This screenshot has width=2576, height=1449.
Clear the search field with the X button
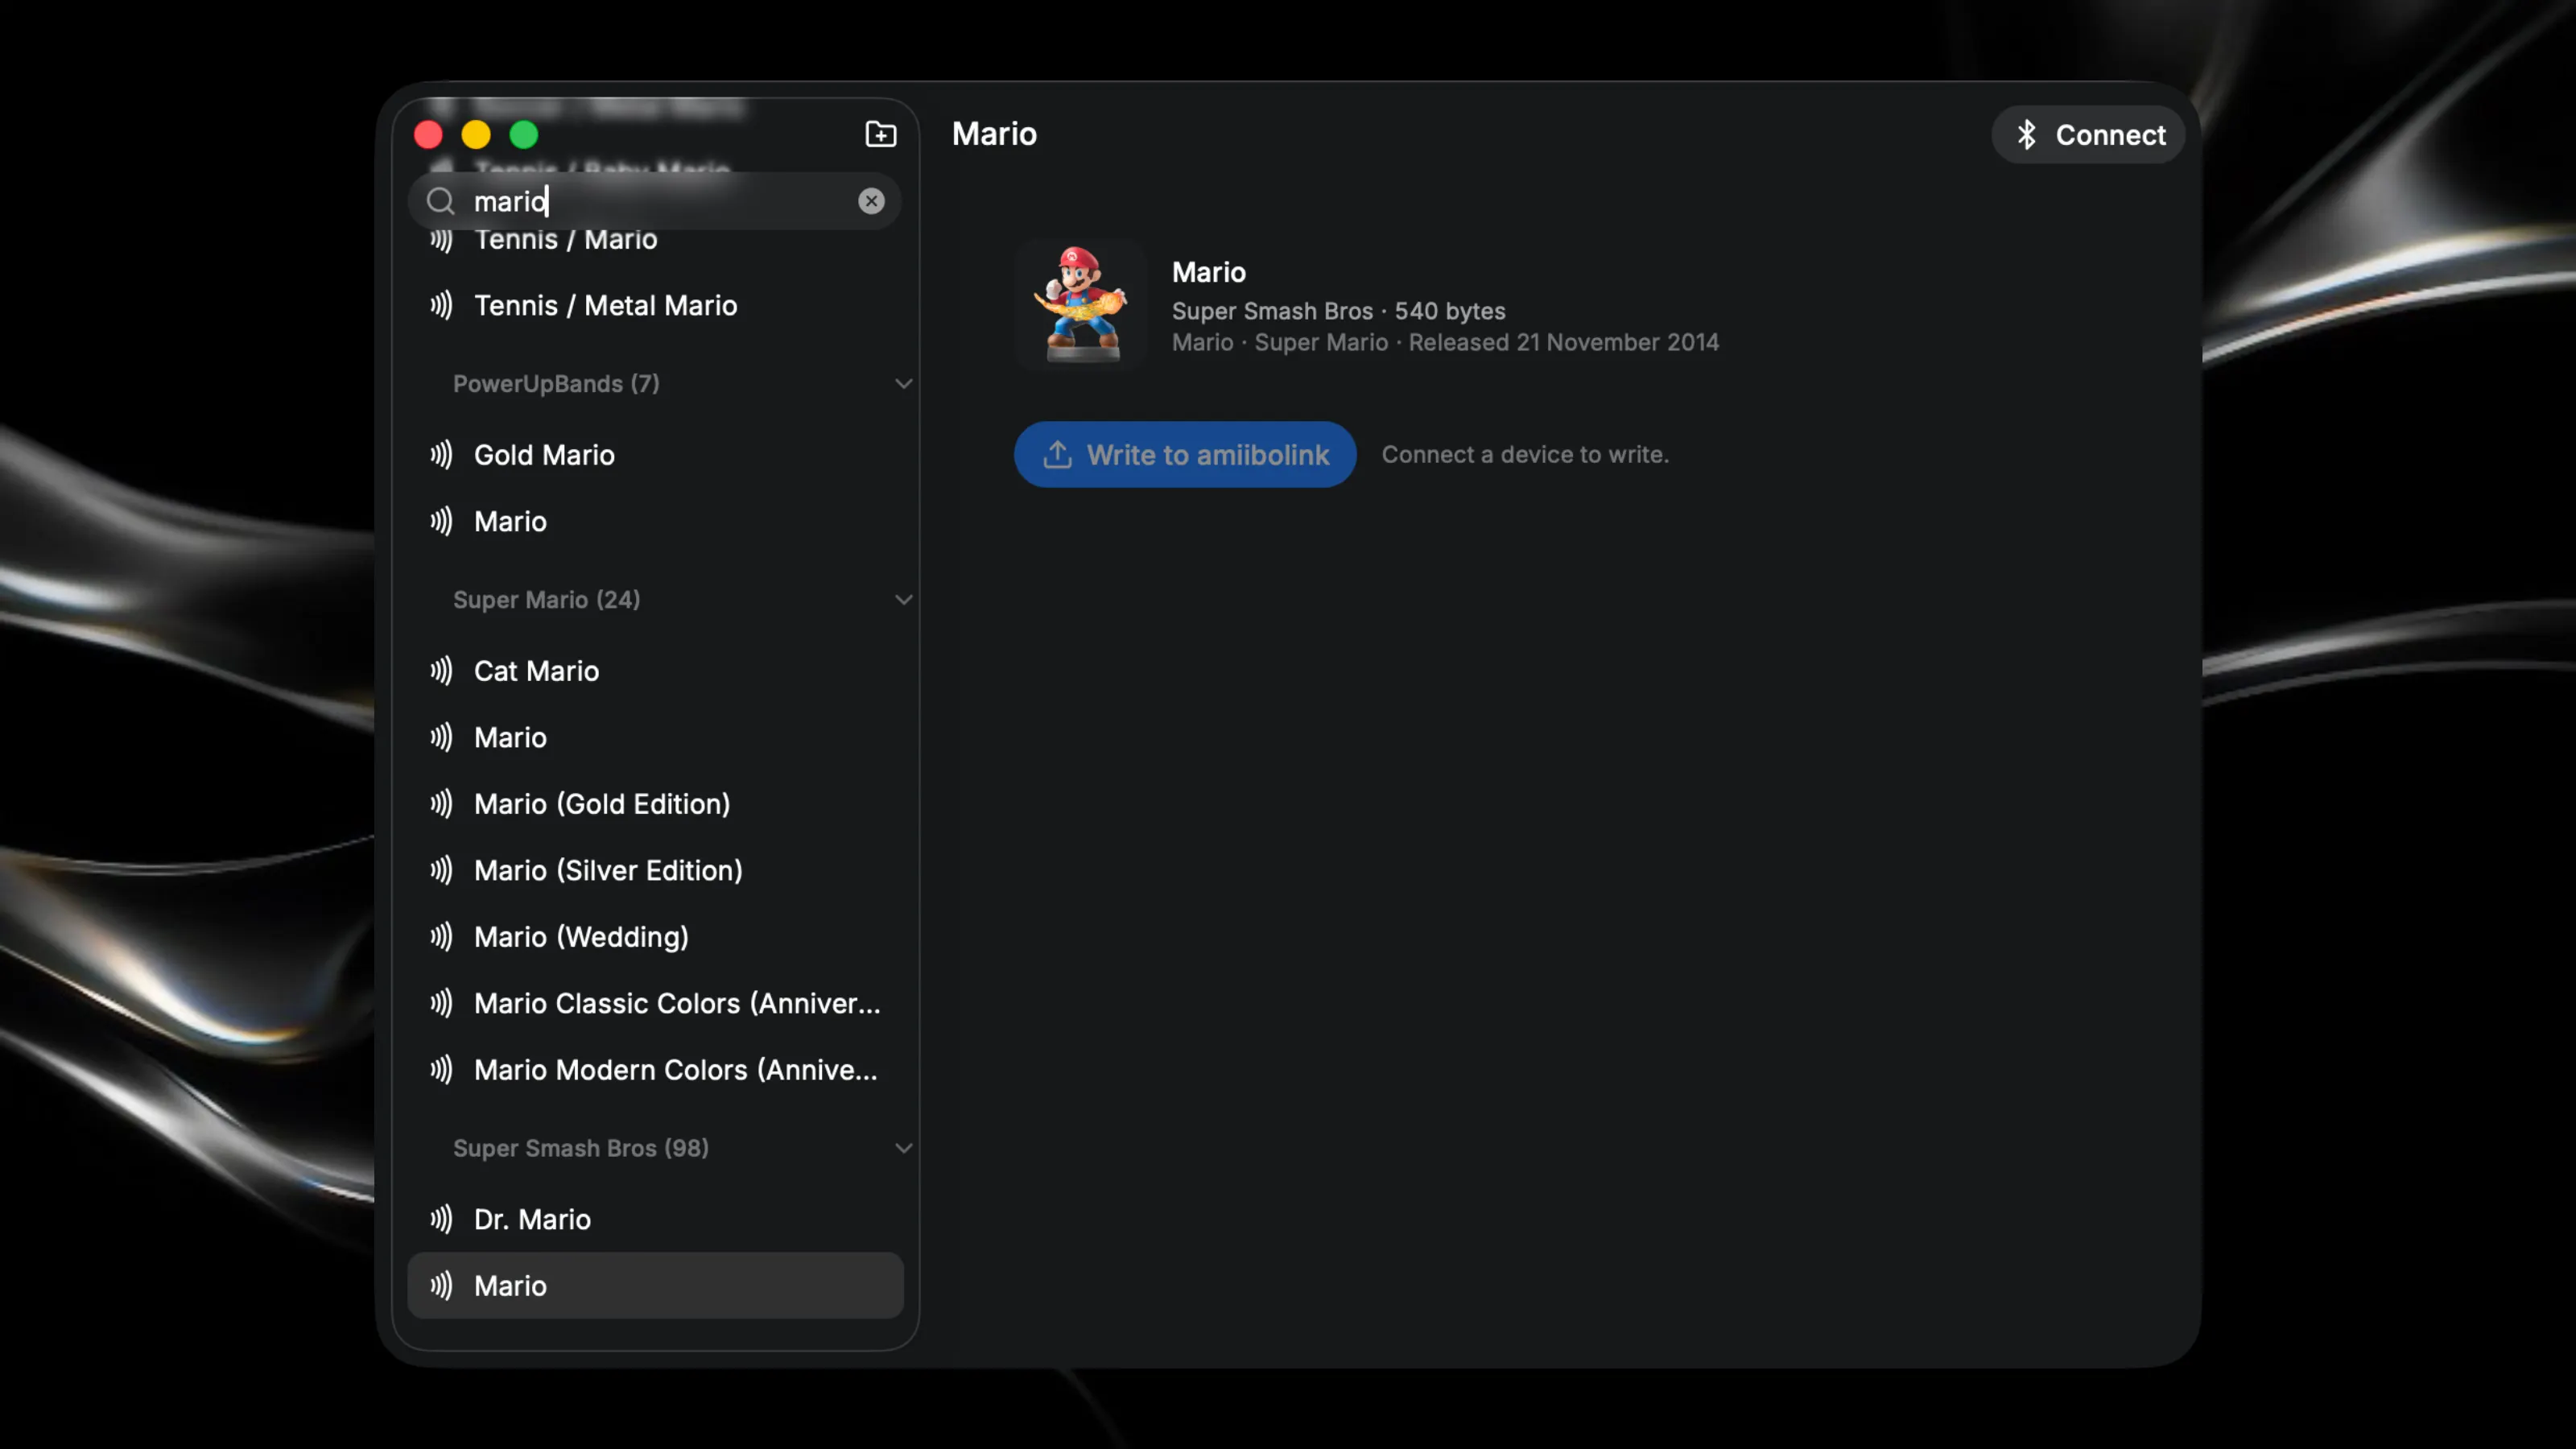pyautogui.click(x=871, y=201)
